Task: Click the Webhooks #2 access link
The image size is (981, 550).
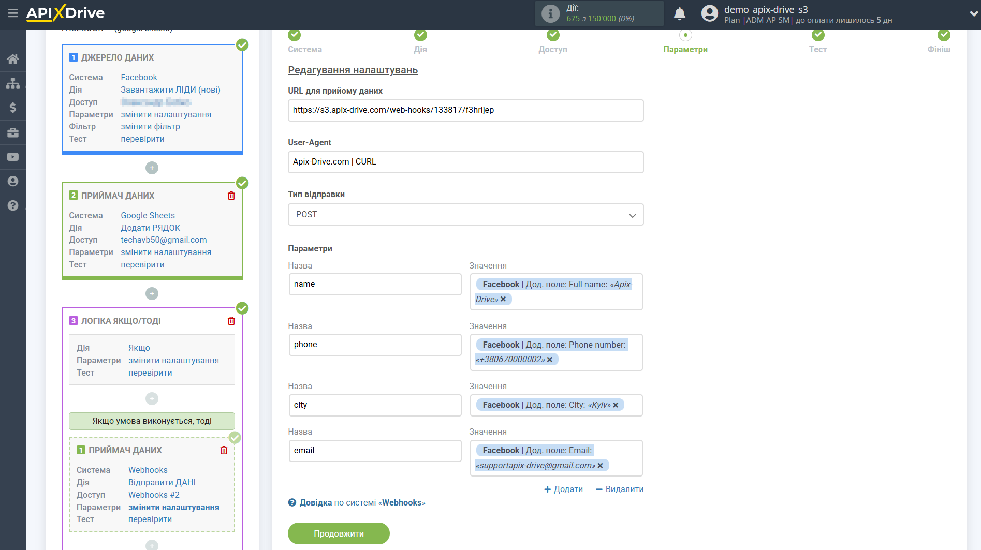Action: coord(154,495)
